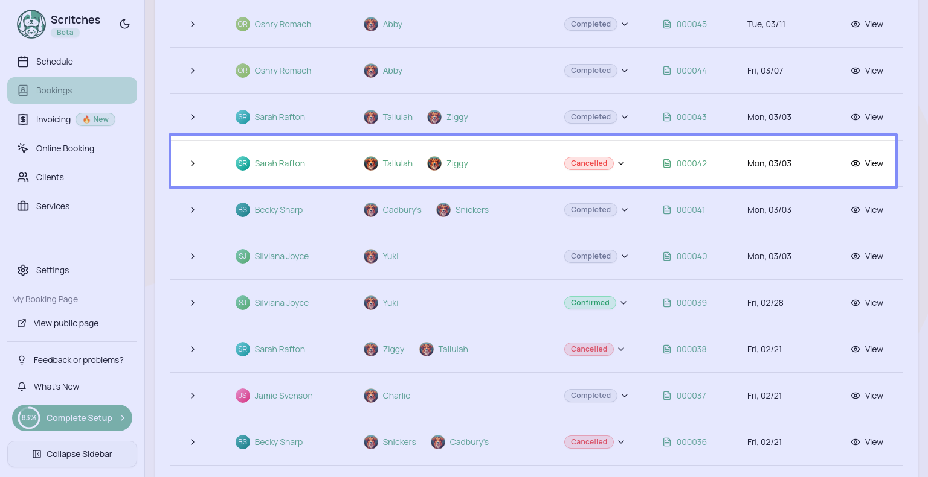Click the Scritches logo icon

tap(31, 24)
